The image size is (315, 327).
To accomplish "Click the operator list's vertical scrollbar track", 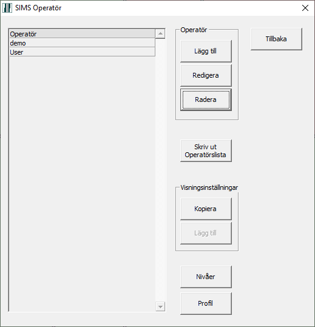I will pyautogui.click(x=160, y=170).
